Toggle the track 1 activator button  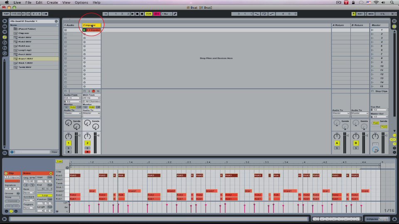(68, 143)
